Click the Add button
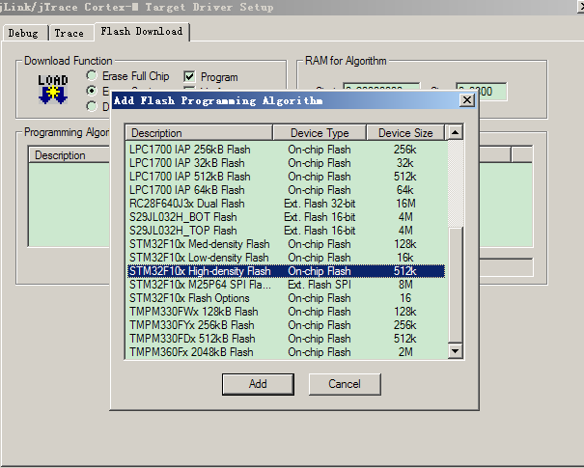The image size is (584, 468). click(x=258, y=384)
